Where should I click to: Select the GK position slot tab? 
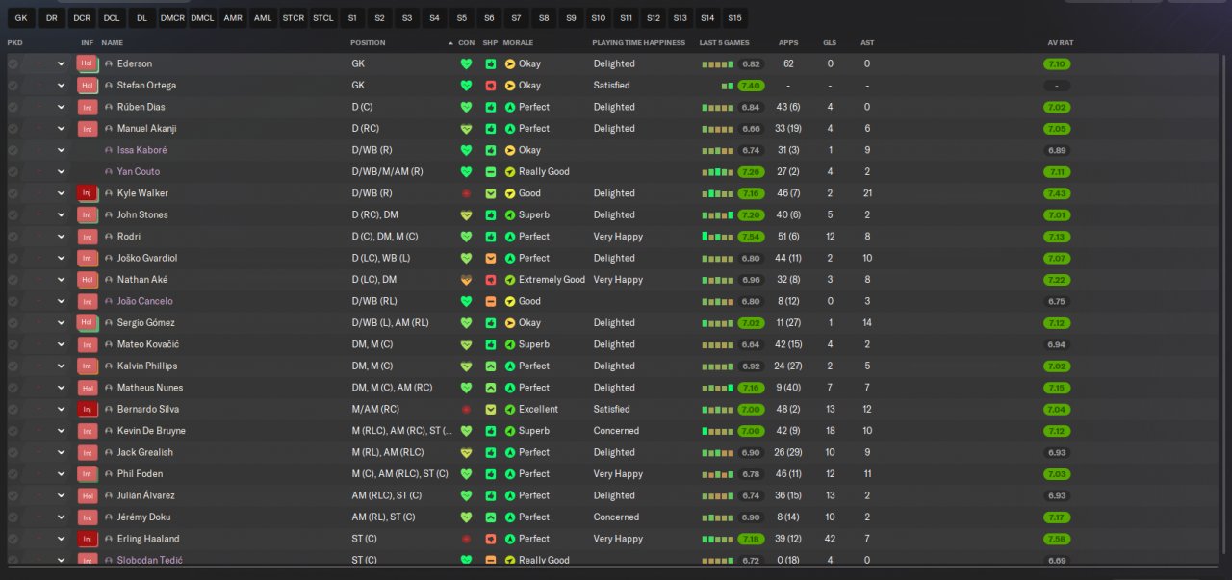click(21, 18)
